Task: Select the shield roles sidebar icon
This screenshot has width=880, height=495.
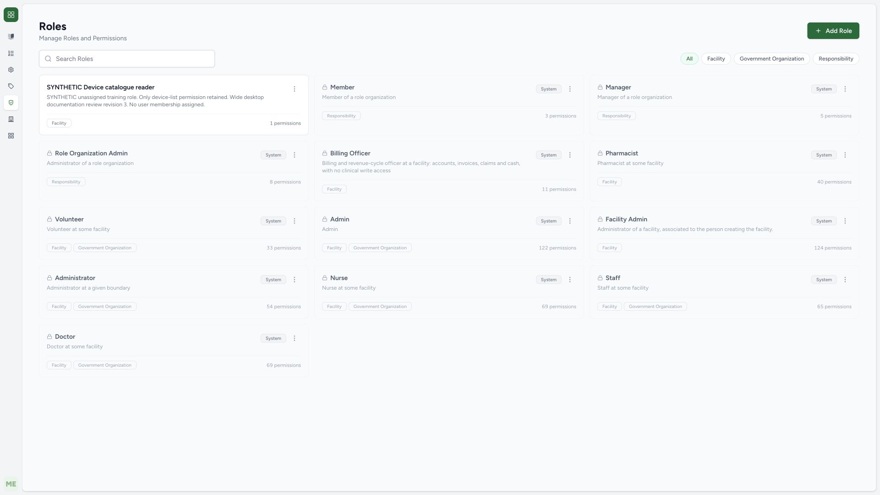Action: (11, 103)
